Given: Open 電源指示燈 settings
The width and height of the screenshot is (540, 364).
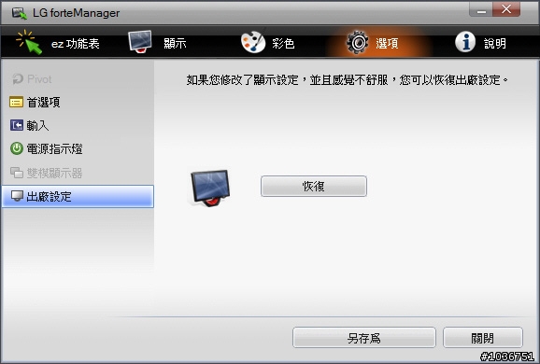Looking at the screenshot, I should (78, 149).
